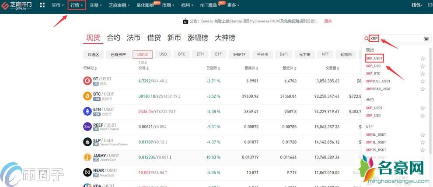Select the 元宇宙 filter button

point(304,54)
